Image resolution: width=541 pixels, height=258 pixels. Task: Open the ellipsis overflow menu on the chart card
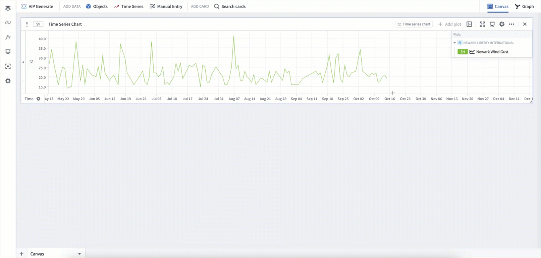(x=512, y=24)
